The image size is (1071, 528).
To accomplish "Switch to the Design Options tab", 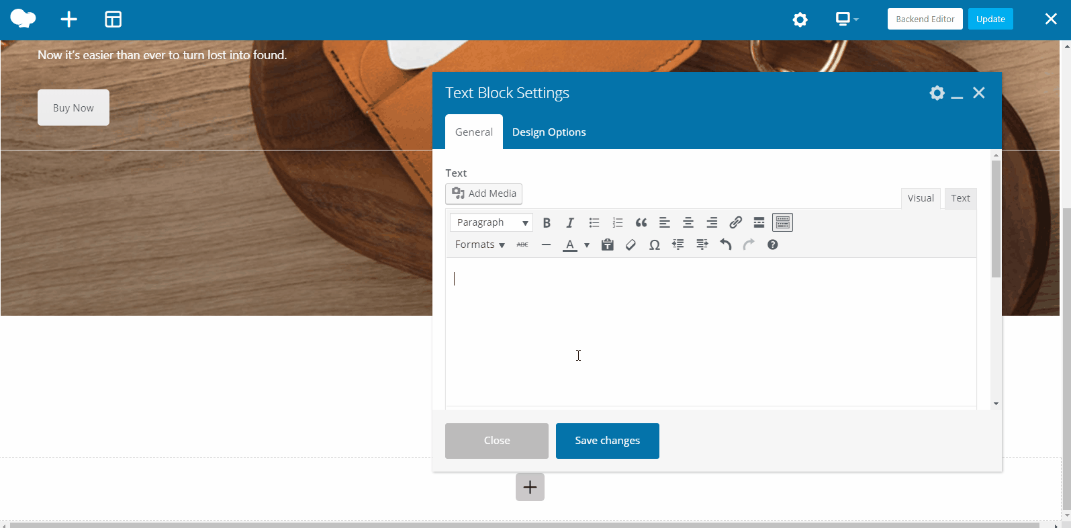I will [549, 132].
